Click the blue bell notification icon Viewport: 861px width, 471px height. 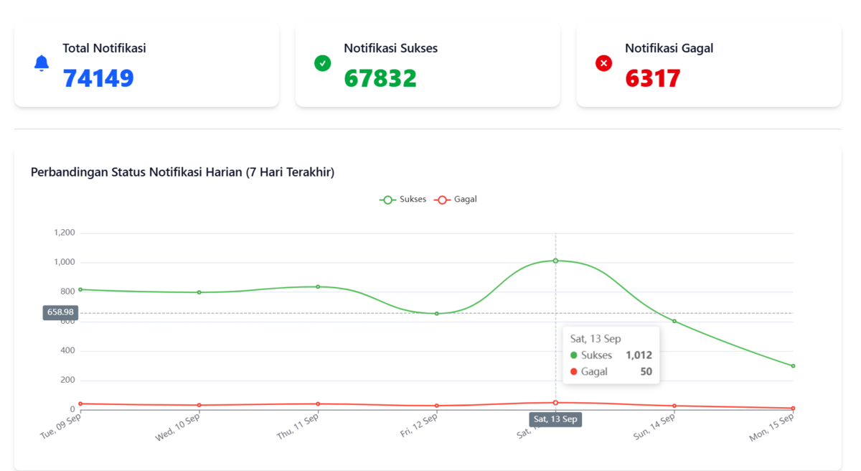pos(42,63)
